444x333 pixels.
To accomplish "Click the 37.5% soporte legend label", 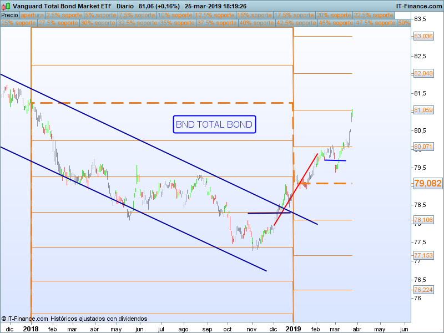I will 217,23.
